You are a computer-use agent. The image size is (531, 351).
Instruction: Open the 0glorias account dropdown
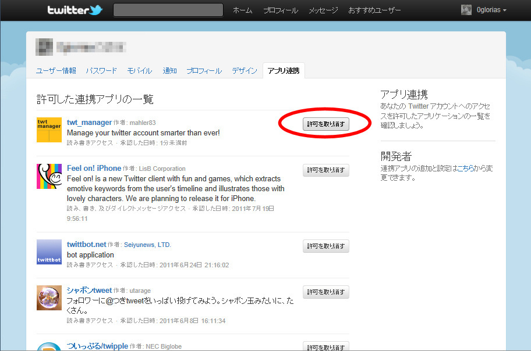pos(491,10)
